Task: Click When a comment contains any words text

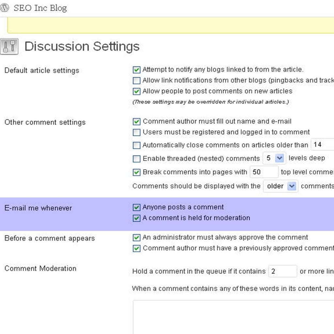Action: (233, 289)
